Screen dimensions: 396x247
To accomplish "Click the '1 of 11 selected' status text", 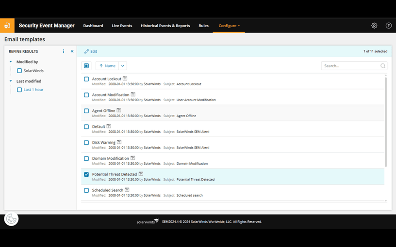I will [x=375, y=51].
